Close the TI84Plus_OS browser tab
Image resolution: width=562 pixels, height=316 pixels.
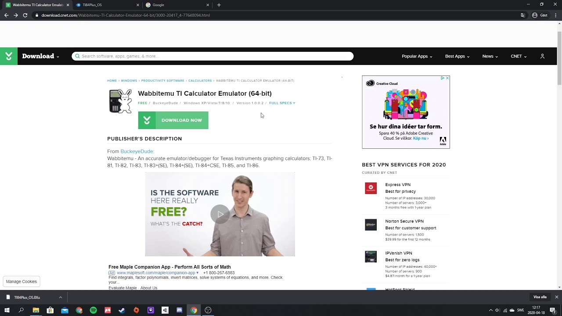(138, 5)
